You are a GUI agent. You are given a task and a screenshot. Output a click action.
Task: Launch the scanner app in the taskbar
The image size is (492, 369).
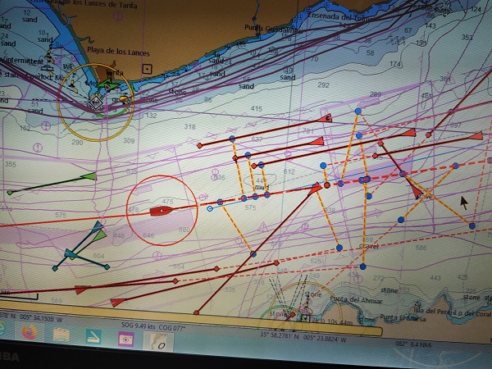[93, 337]
